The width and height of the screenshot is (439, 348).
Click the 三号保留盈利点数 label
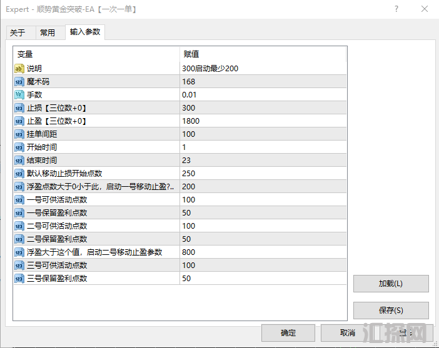57,279
